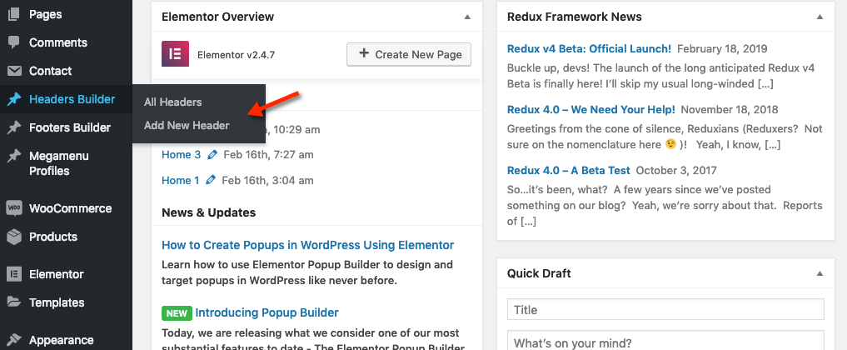The image size is (847, 350).
Task: Select Add New Header from the submenu
Action: tap(187, 125)
